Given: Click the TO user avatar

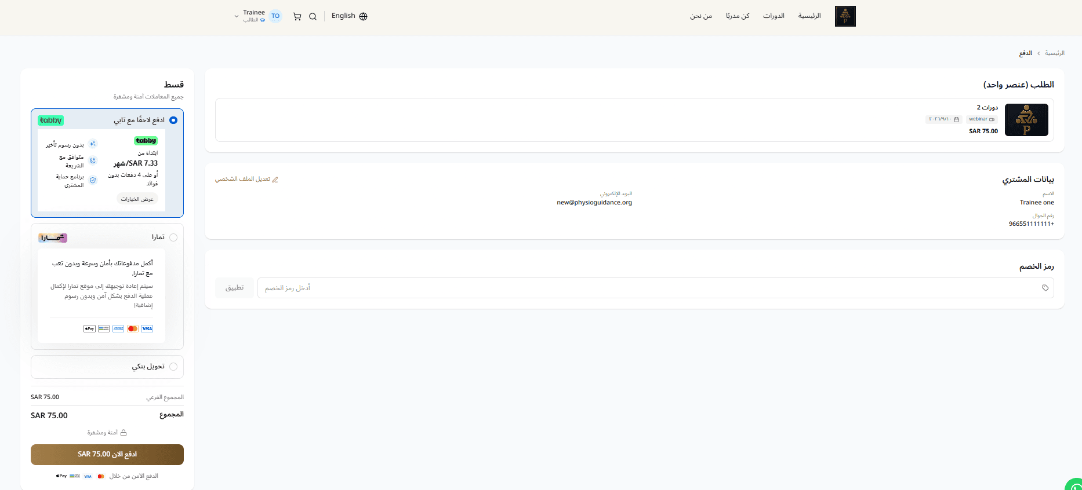Looking at the screenshot, I should tap(275, 16).
